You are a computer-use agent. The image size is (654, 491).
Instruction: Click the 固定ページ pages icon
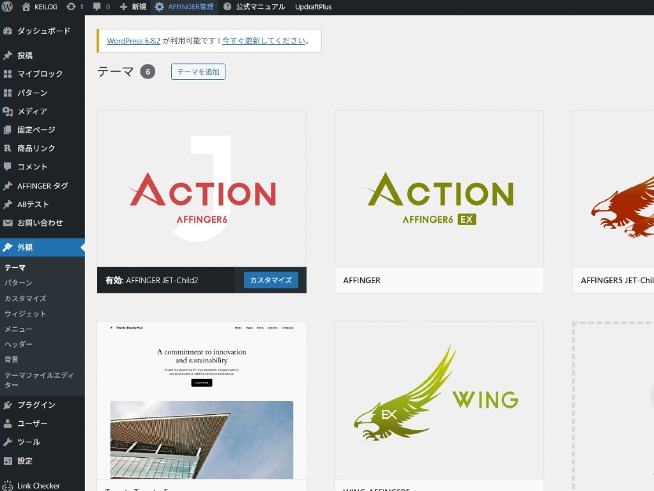8,130
